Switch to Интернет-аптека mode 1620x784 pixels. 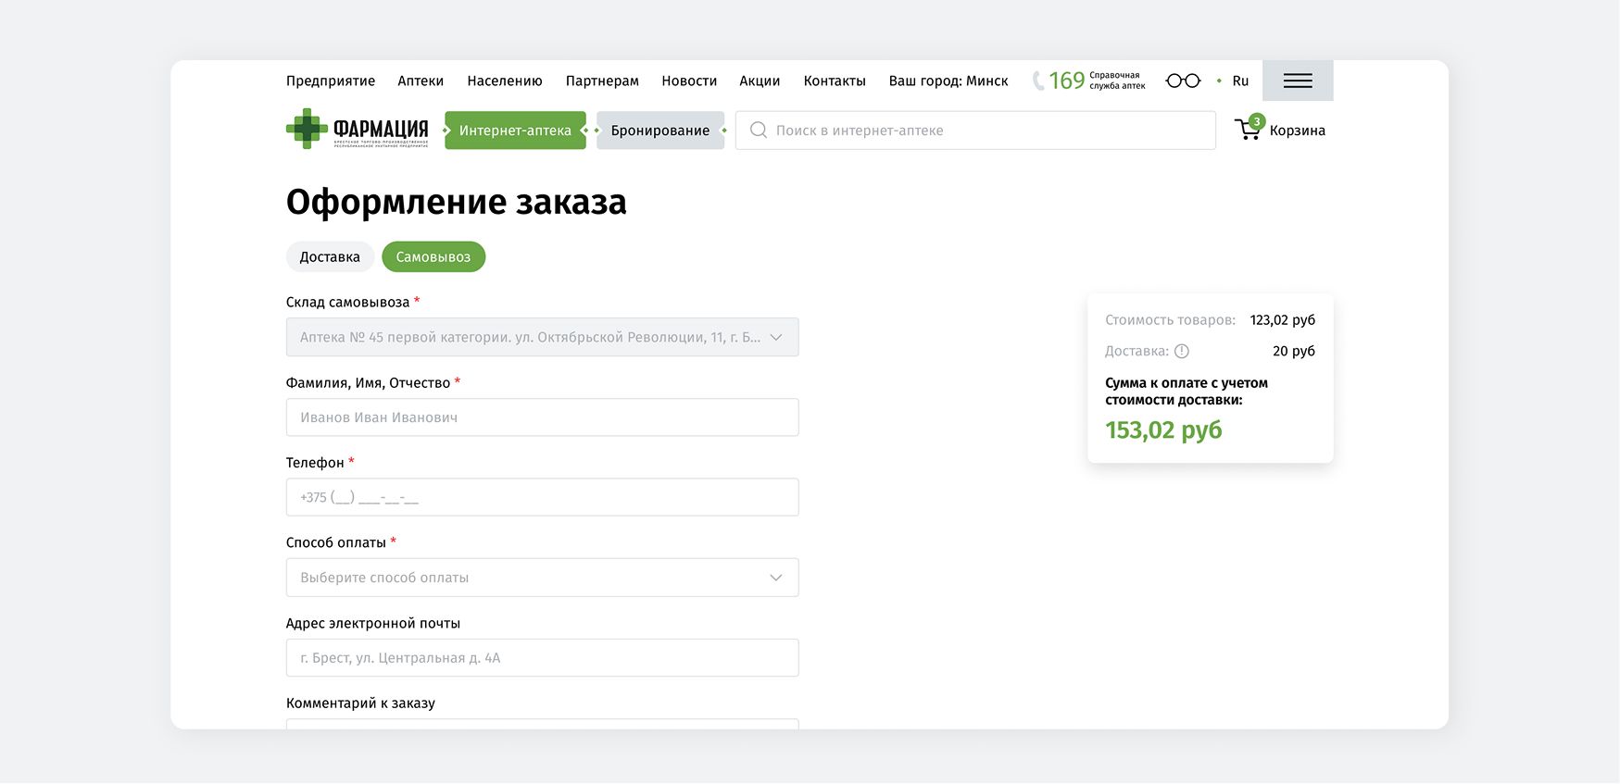coord(515,131)
